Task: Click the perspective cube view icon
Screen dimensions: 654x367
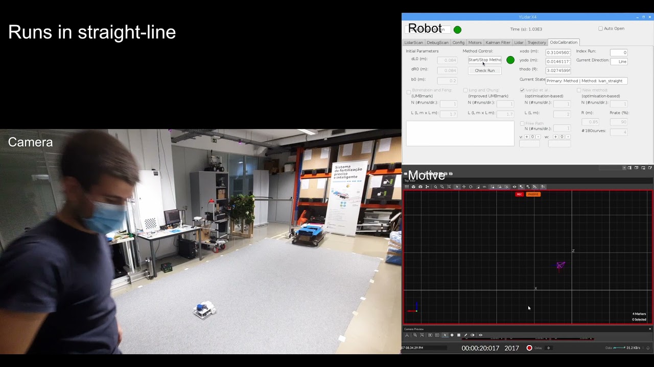Action: coord(413,187)
